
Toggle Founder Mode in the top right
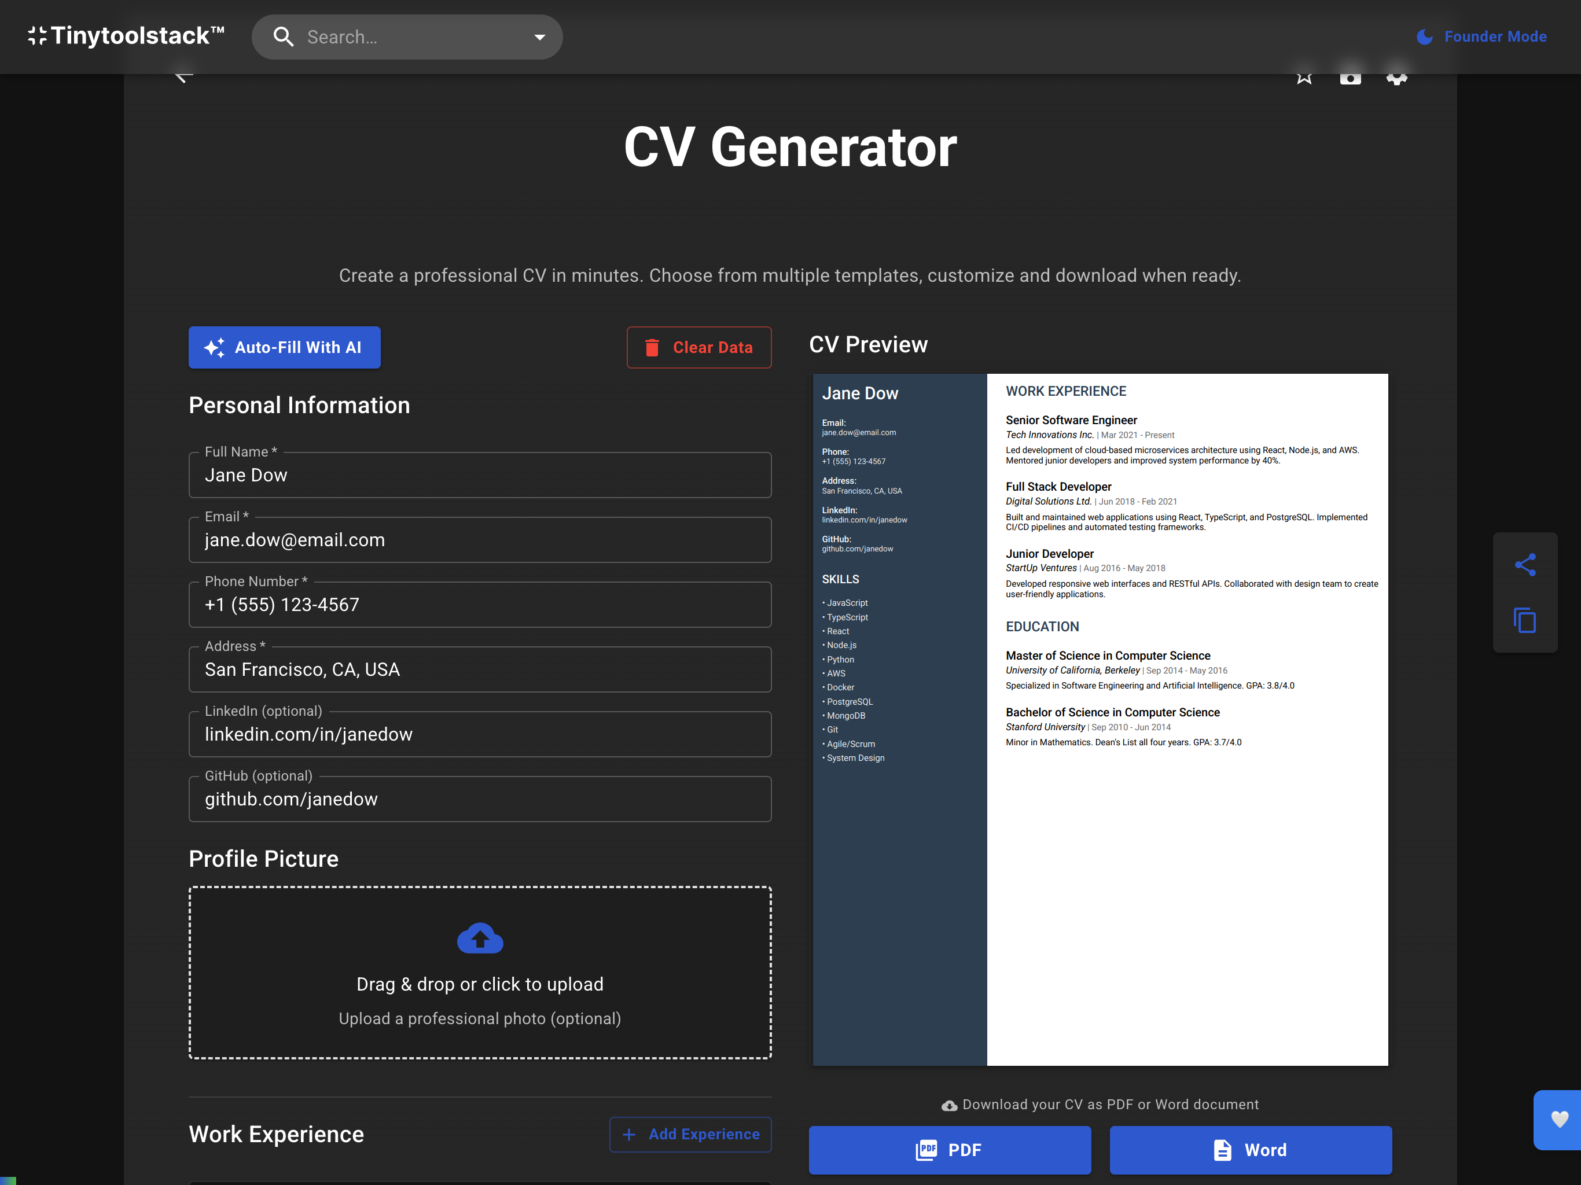coord(1481,36)
